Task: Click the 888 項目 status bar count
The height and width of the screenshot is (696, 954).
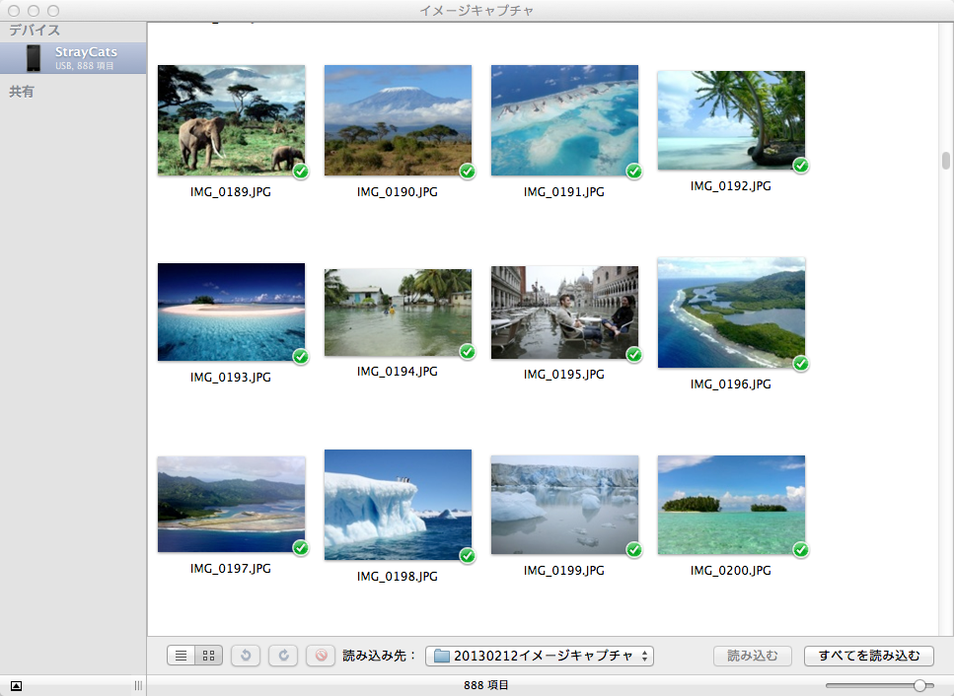Action: 486,686
